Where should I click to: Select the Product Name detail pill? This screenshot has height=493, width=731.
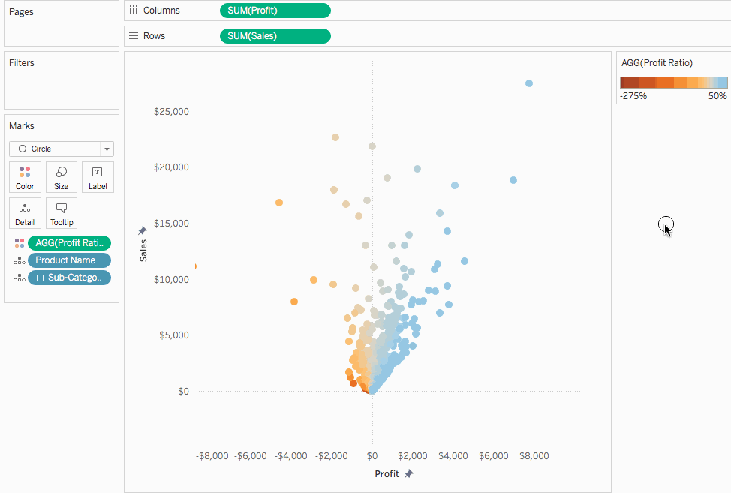(70, 260)
